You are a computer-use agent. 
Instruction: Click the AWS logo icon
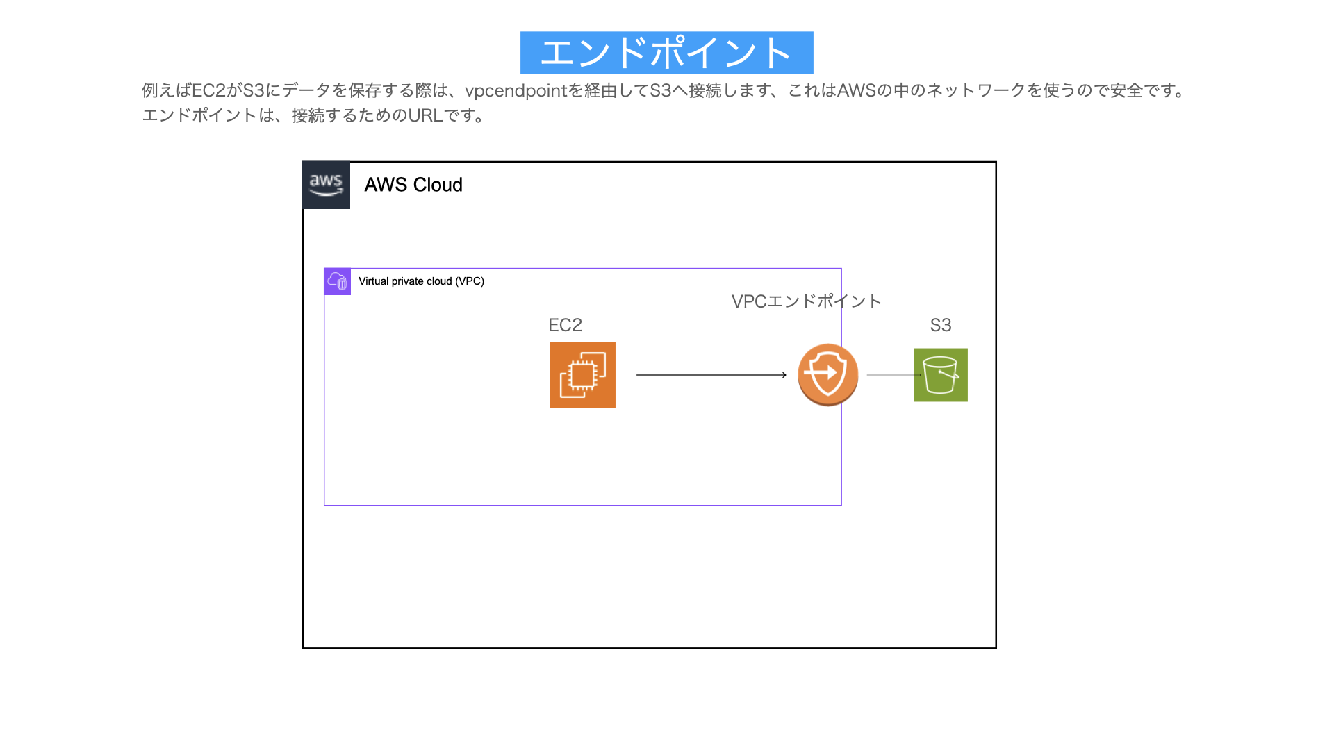pos(326,185)
